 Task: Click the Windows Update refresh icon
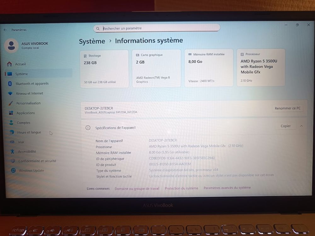[x=13, y=171]
